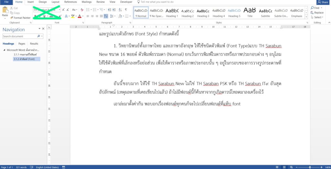Click the Share button
Screen dimensions: 331x169
pyautogui.click(x=323, y=2)
